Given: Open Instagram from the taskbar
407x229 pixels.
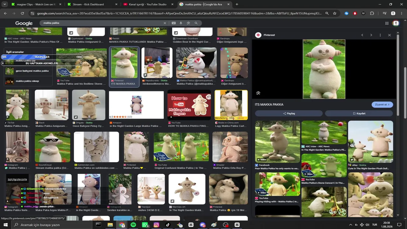Looking at the screenshot, I should [156, 225].
